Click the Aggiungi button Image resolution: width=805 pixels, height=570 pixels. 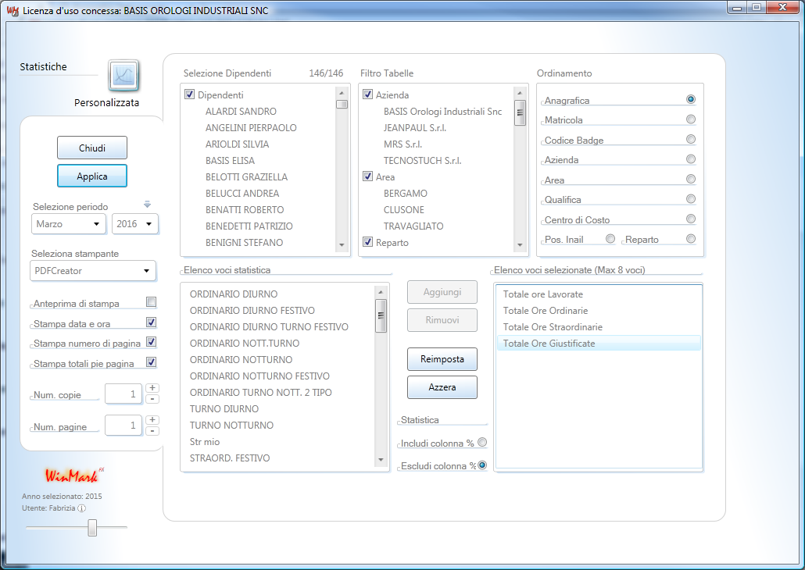click(x=442, y=292)
